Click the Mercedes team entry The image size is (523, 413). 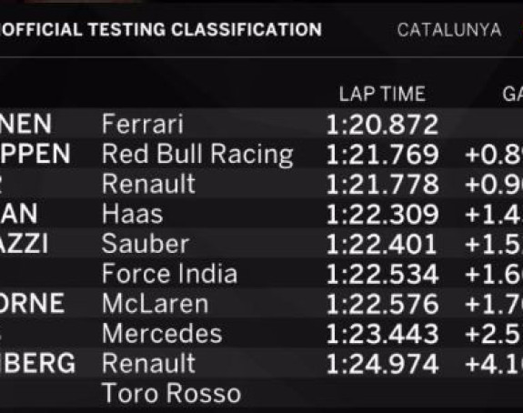162,334
